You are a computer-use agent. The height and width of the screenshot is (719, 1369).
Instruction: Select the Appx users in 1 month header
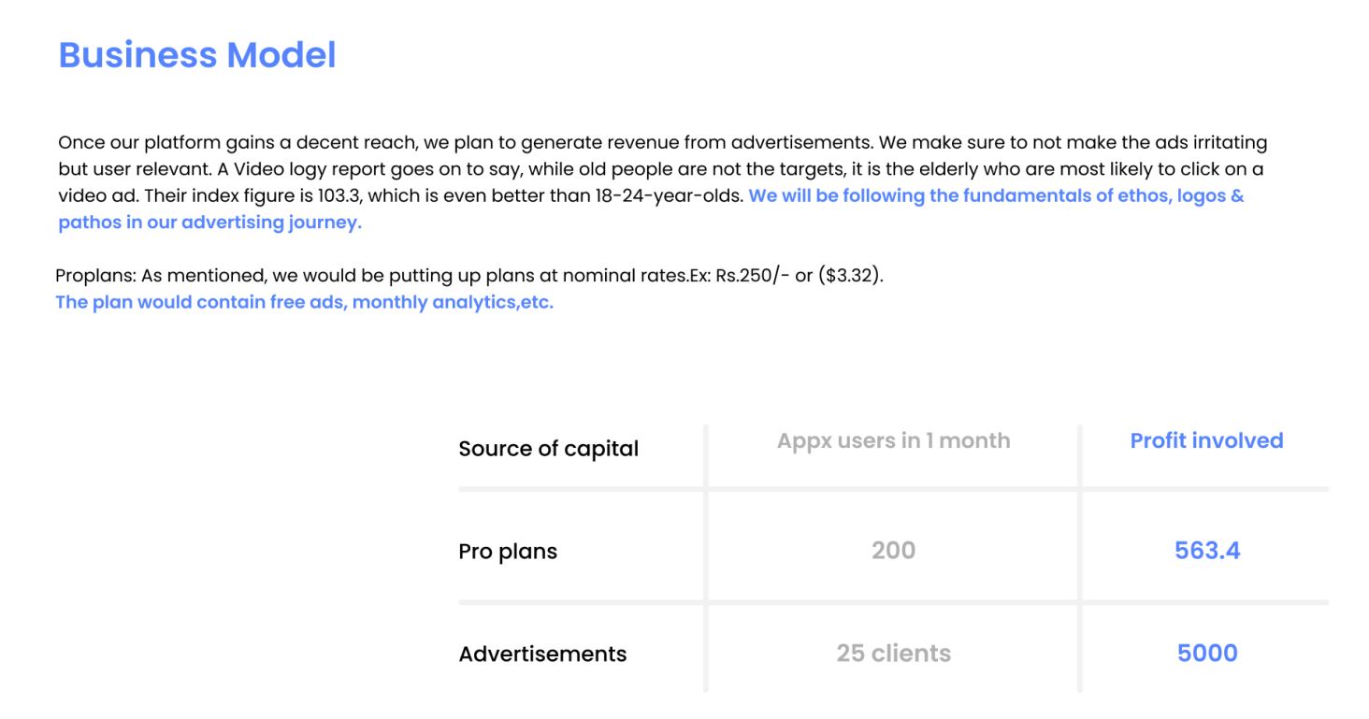coord(893,440)
